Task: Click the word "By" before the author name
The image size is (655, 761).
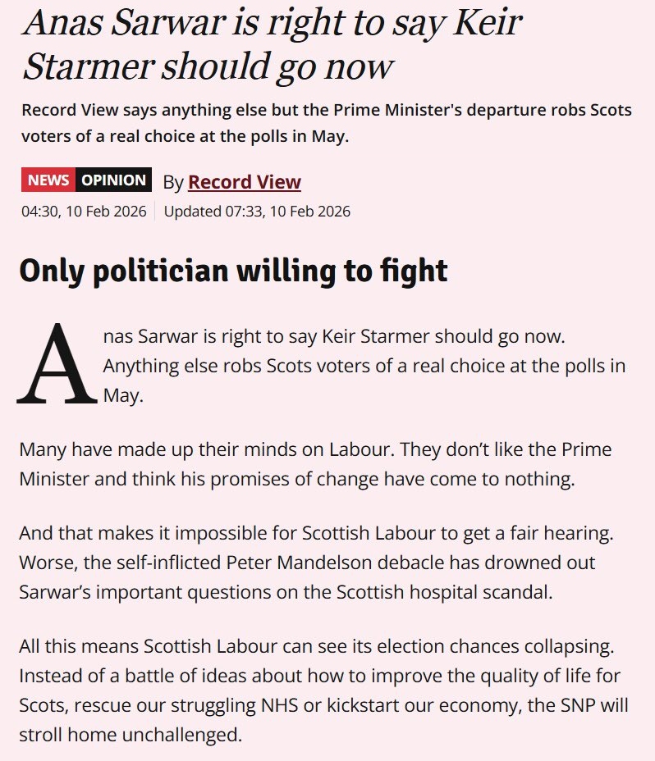Action: point(173,182)
